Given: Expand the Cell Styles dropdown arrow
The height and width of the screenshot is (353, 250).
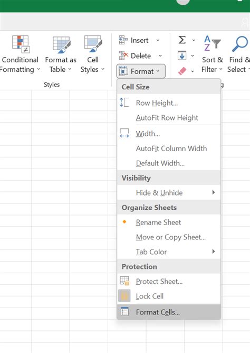Looking at the screenshot, I should tap(103, 69).
